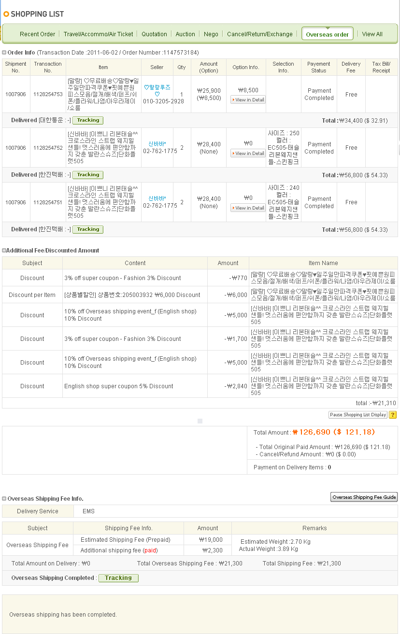This screenshot has width=400, height=634.
Task: Open the Quotation tab
Action: (x=154, y=34)
